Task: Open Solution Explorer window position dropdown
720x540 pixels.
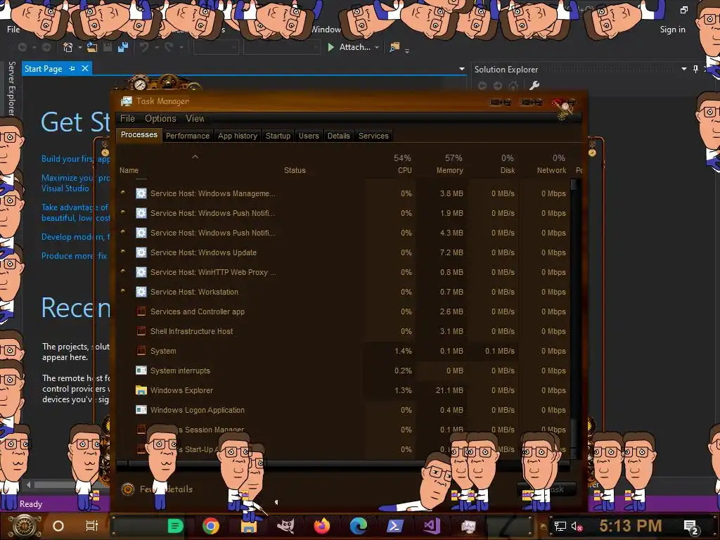Action: [684, 69]
